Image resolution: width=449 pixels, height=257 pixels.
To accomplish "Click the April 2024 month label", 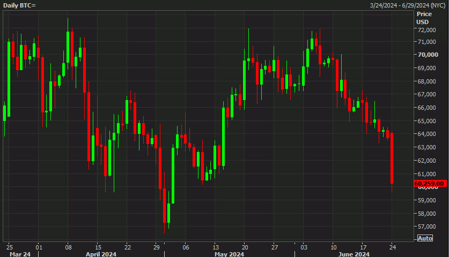I will (x=101, y=254).
